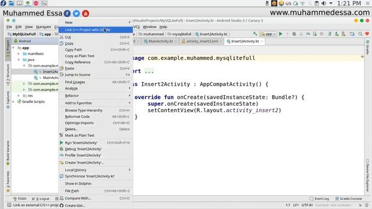Viewport: 372px width, 209px height.
Task: Open the TODO tool window
Action: click(x=20, y=199)
